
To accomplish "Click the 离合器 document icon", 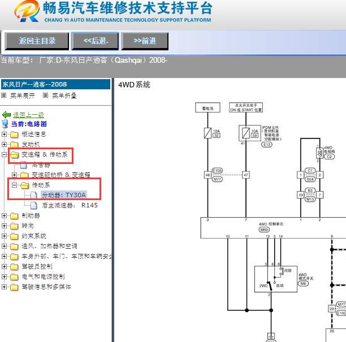I will coord(24,165).
